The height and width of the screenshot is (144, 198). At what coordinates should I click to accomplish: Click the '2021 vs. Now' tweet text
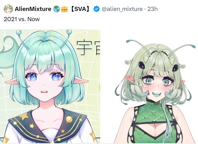point(22,19)
